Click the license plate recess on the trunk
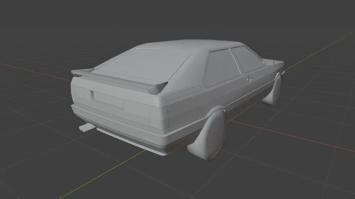 107,99
